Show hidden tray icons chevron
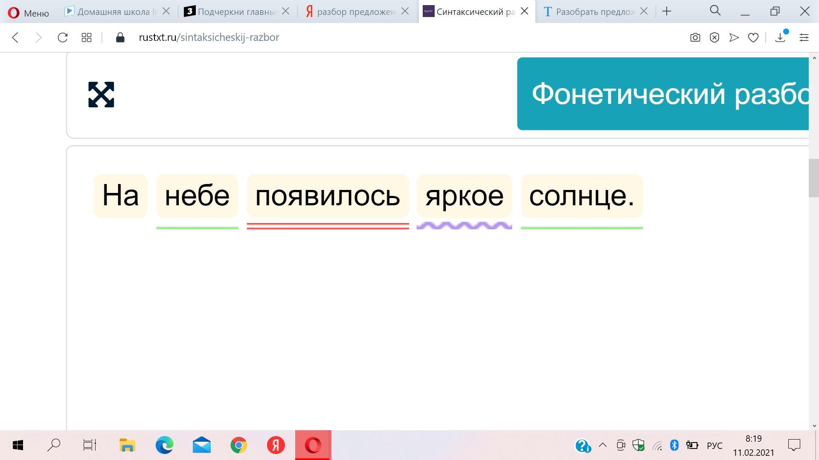 (x=603, y=445)
